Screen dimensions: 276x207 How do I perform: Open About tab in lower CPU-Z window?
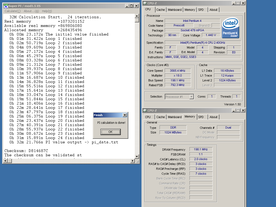coord(213,117)
